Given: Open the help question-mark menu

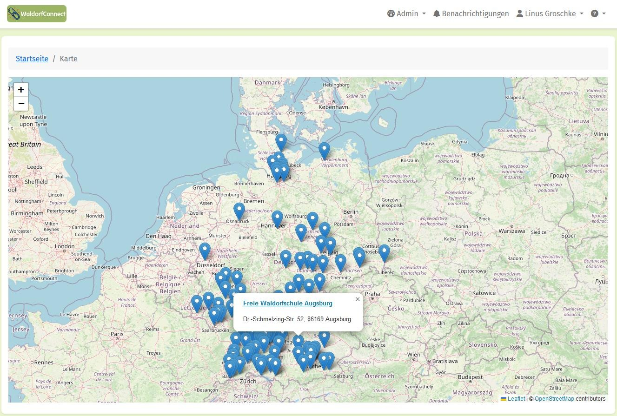Looking at the screenshot, I should click(598, 13).
